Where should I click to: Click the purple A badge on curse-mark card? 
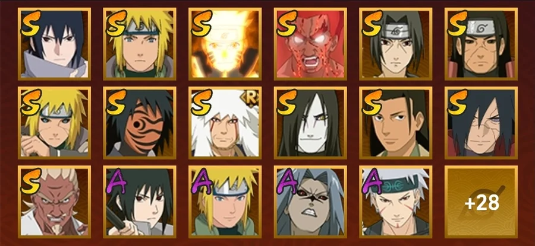click(287, 181)
